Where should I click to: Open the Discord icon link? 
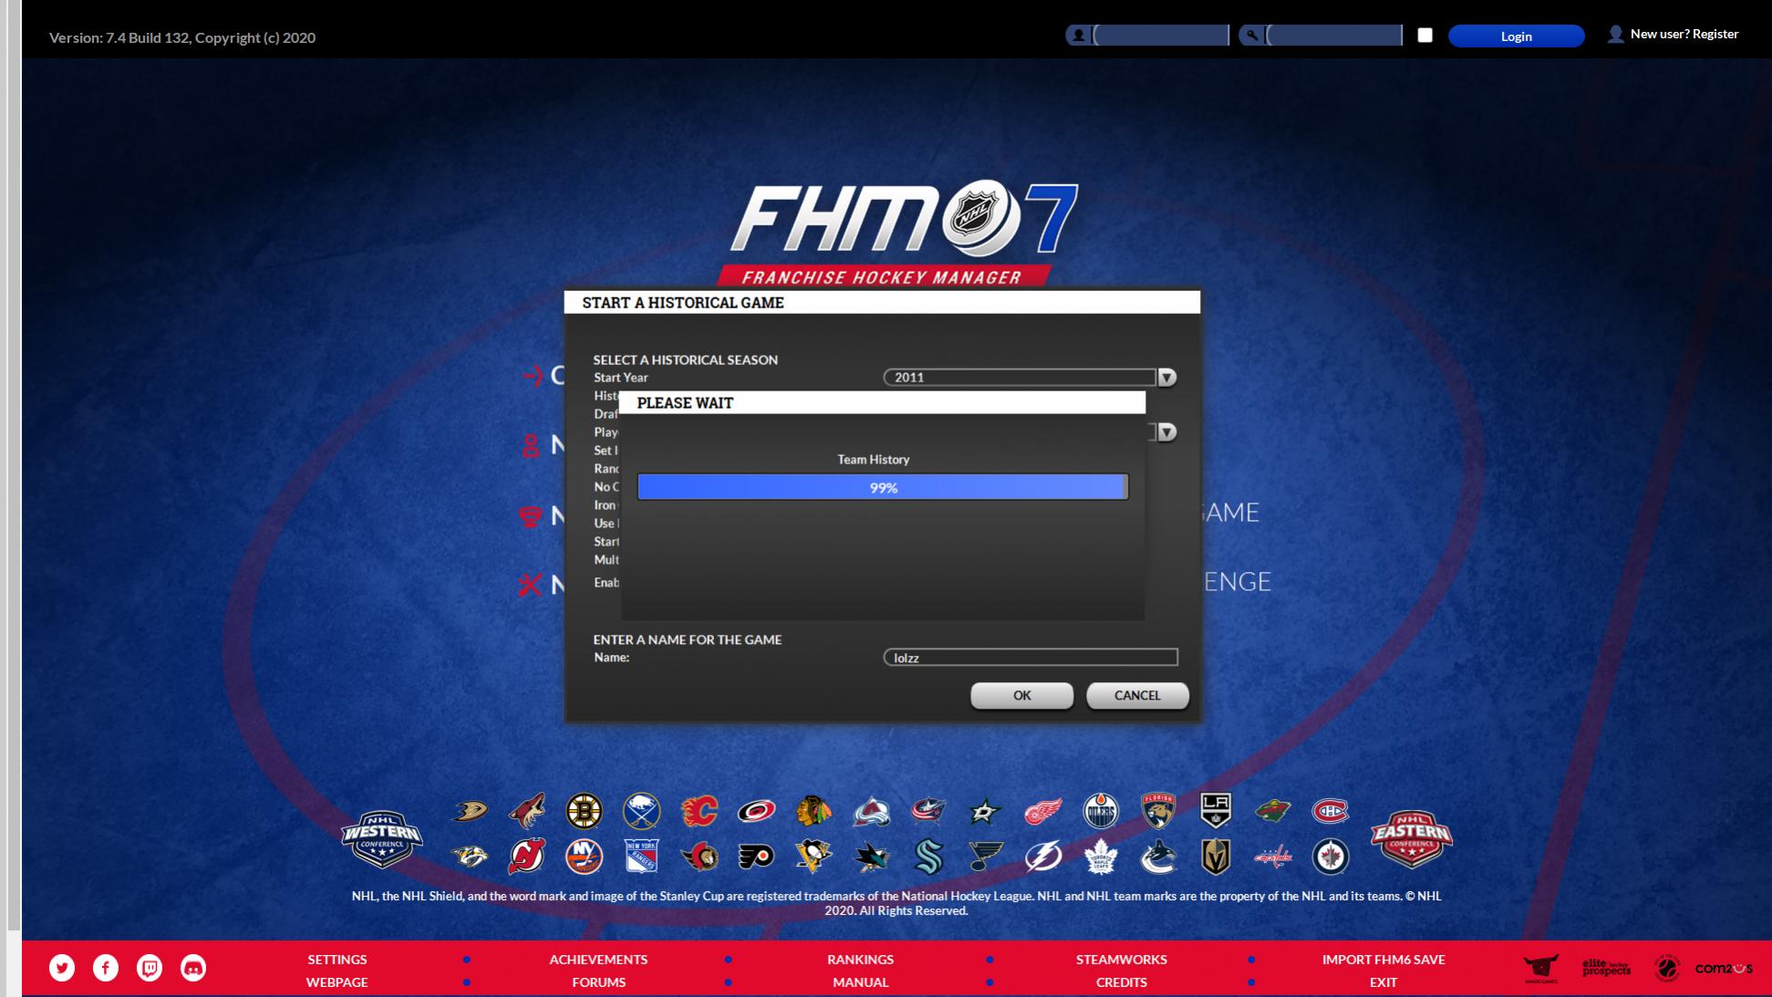point(193,968)
